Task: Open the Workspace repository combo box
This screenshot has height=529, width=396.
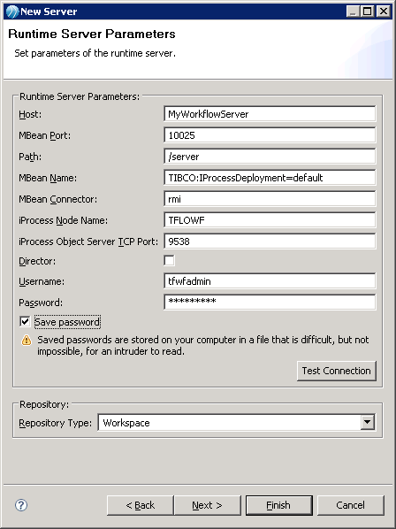Action: (x=237, y=422)
